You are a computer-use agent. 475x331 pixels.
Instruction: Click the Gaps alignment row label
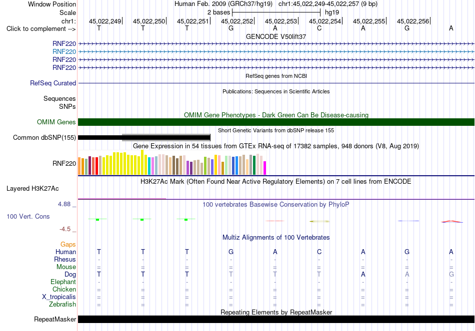pos(68,245)
